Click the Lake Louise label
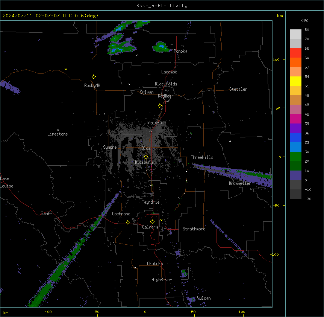 (7, 182)
